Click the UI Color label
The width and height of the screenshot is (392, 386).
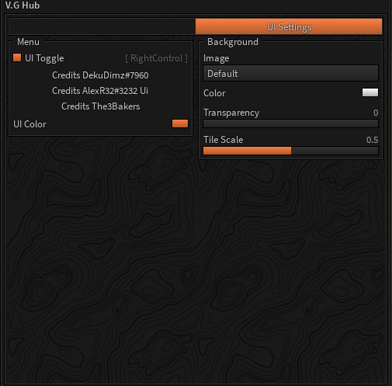pyautogui.click(x=29, y=124)
